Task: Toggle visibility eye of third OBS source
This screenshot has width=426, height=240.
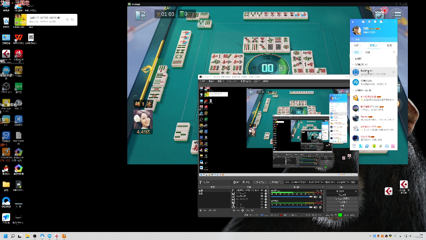Action: (262, 196)
